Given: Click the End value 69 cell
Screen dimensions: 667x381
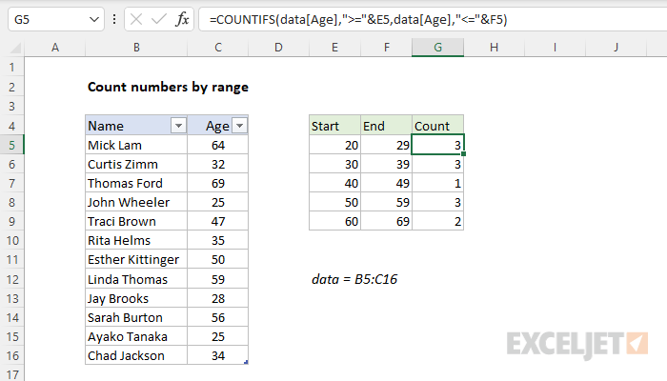Looking at the screenshot, I should pyautogui.click(x=386, y=222).
